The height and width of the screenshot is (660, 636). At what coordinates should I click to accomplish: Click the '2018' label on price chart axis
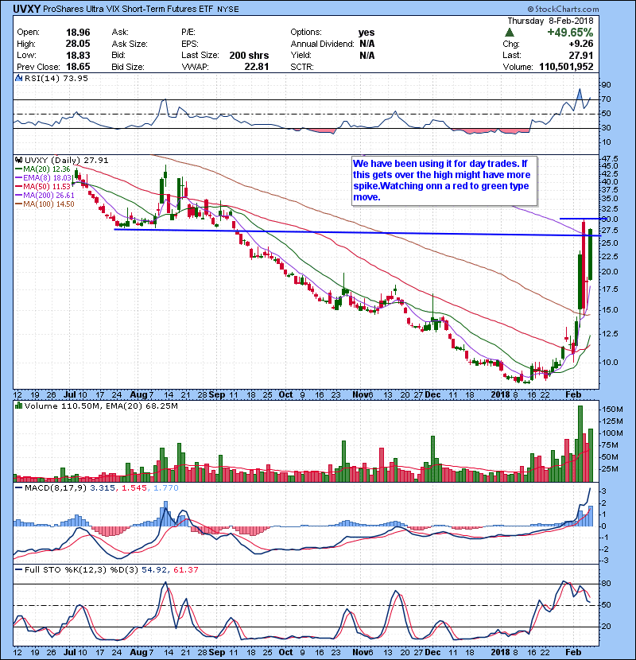coord(501,395)
